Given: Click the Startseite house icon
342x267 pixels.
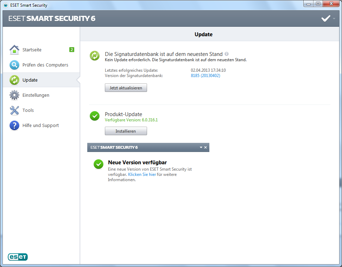Looking at the screenshot, I should tap(14, 50).
